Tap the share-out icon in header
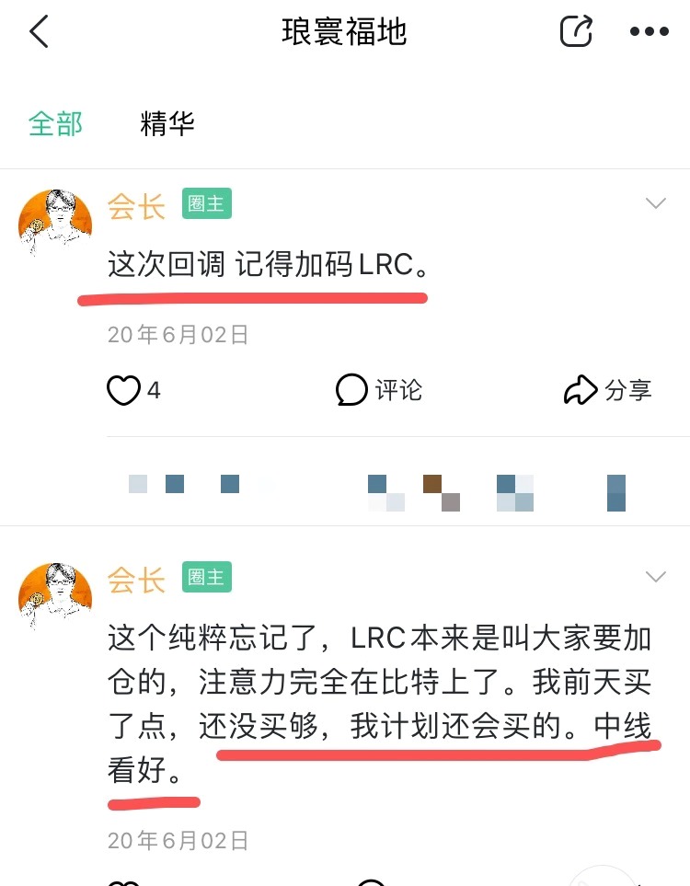 [x=576, y=30]
